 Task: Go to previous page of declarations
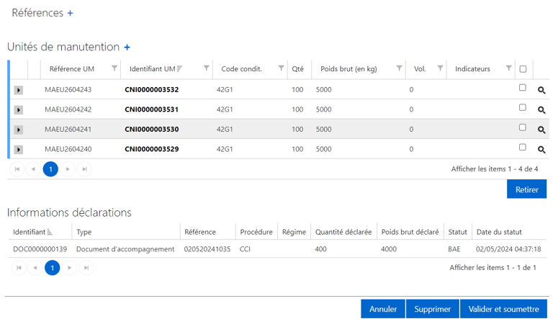coord(35,268)
